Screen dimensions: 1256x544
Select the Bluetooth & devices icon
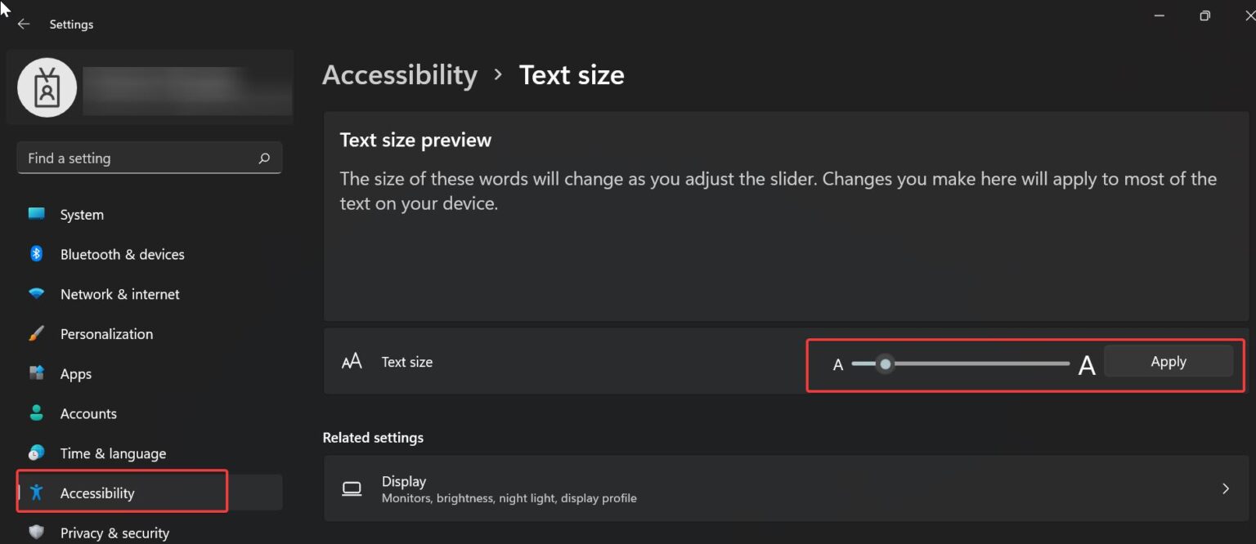click(x=37, y=254)
